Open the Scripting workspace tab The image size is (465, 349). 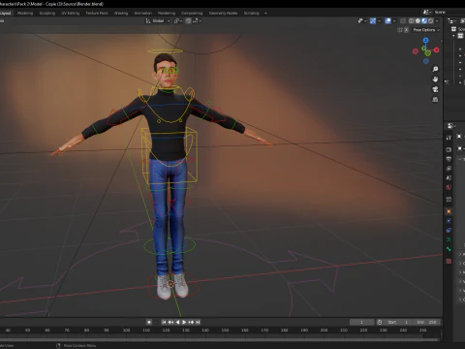pyautogui.click(x=251, y=14)
